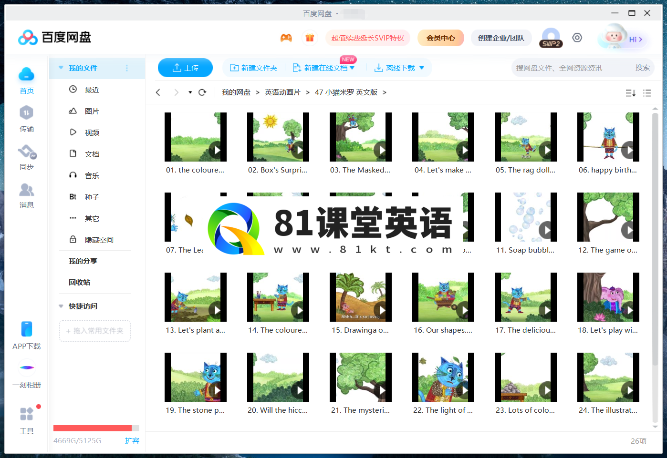Open 回收站 recycle bin
This screenshot has width=667, height=458.
[x=79, y=283]
